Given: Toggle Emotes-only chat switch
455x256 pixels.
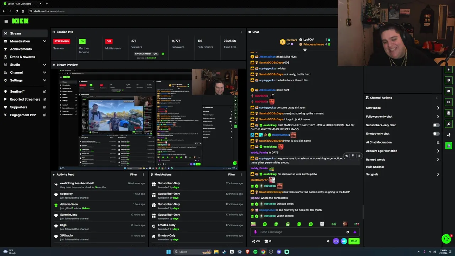Looking at the screenshot, I should [x=436, y=134].
